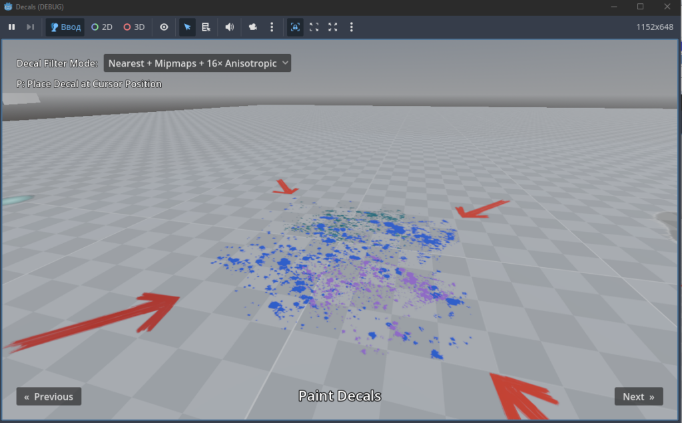Screen dimensions: 682x423
Task: Select the Ввод input mode button
Action: click(65, 27)
